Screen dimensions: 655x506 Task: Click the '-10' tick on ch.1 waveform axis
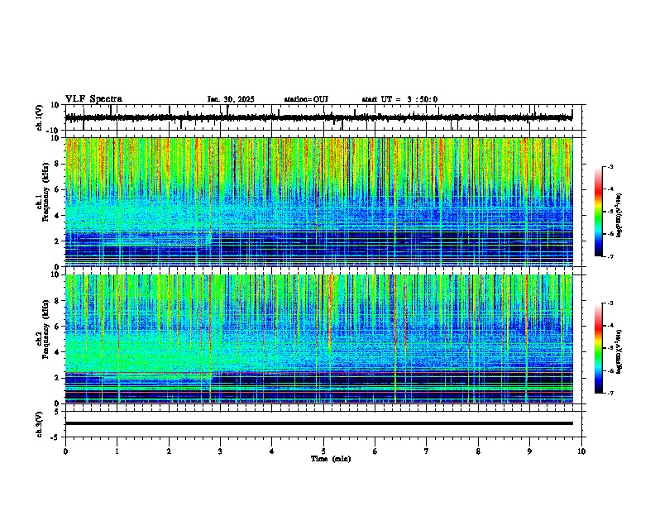pyautogui.click(x=54, y=131)
